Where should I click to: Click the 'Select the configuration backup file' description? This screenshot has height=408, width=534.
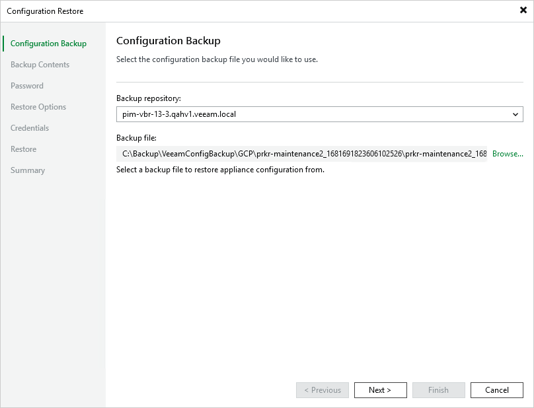pos(217,59)
